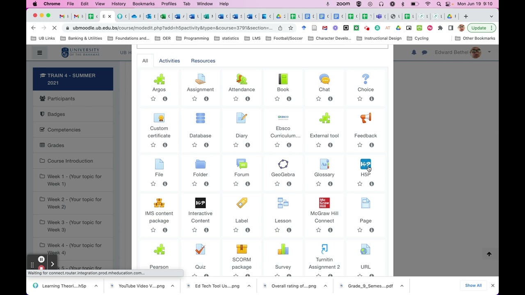Star the Forum activity
The image size is (525, 295).
tap(235, 184)
